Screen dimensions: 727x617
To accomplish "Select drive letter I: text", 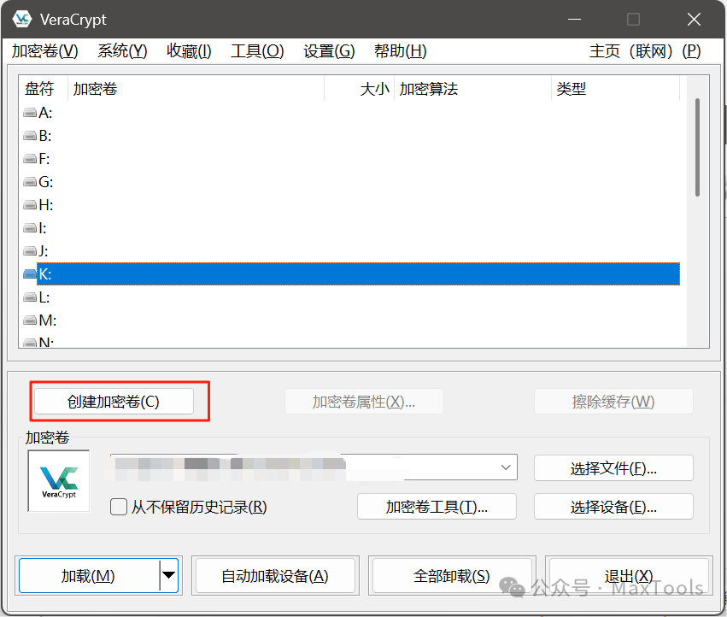I will coord(43,228).
